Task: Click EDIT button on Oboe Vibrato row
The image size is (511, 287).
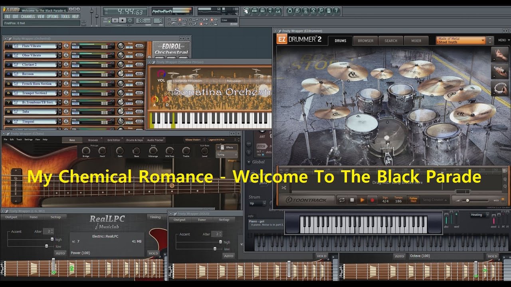Action: click(x=139, y=55)
